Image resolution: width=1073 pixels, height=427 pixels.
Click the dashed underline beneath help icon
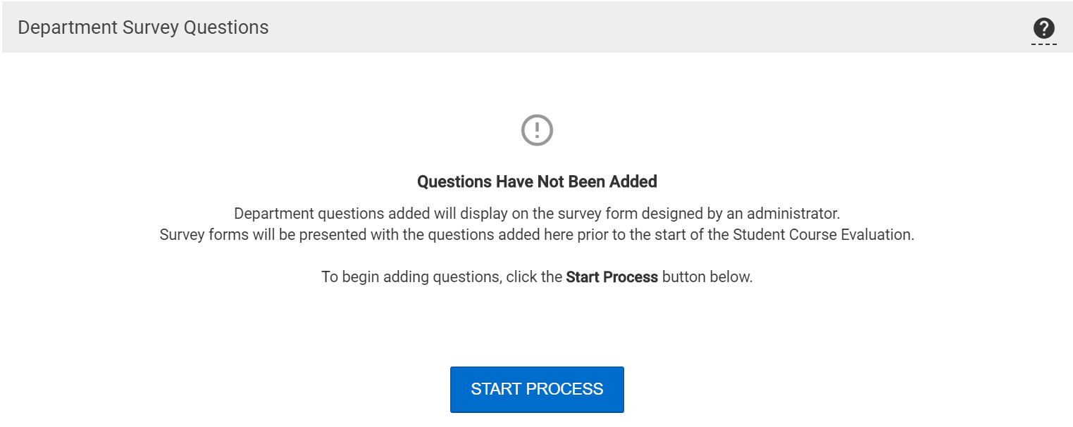point(1043,44)
